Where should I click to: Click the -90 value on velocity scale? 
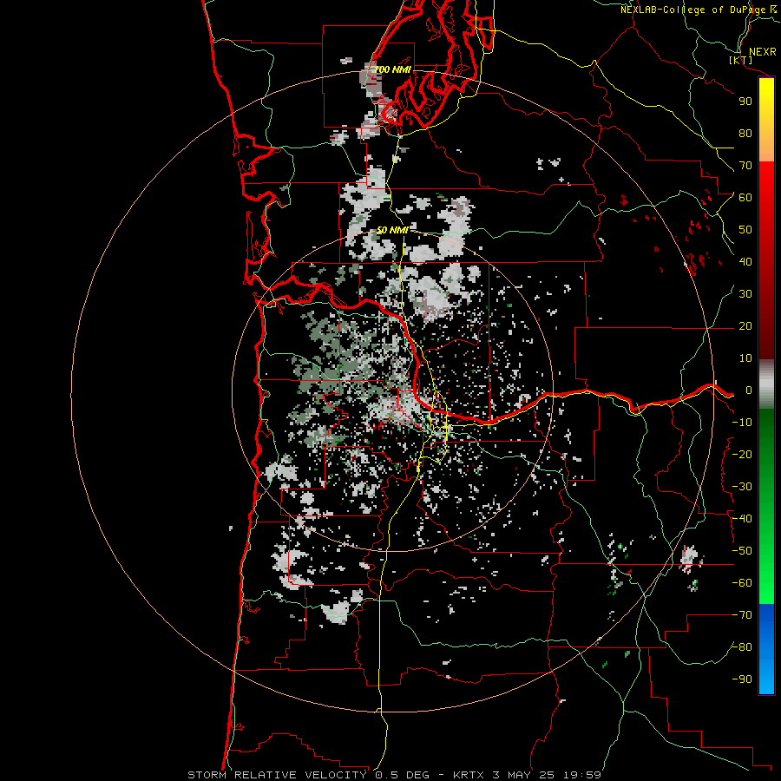[742, 679]
